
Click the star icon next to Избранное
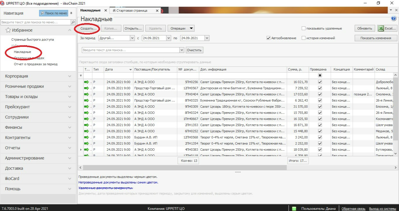pos(8,30)
